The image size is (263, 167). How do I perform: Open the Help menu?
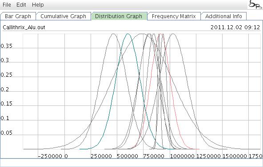[38, 5]
